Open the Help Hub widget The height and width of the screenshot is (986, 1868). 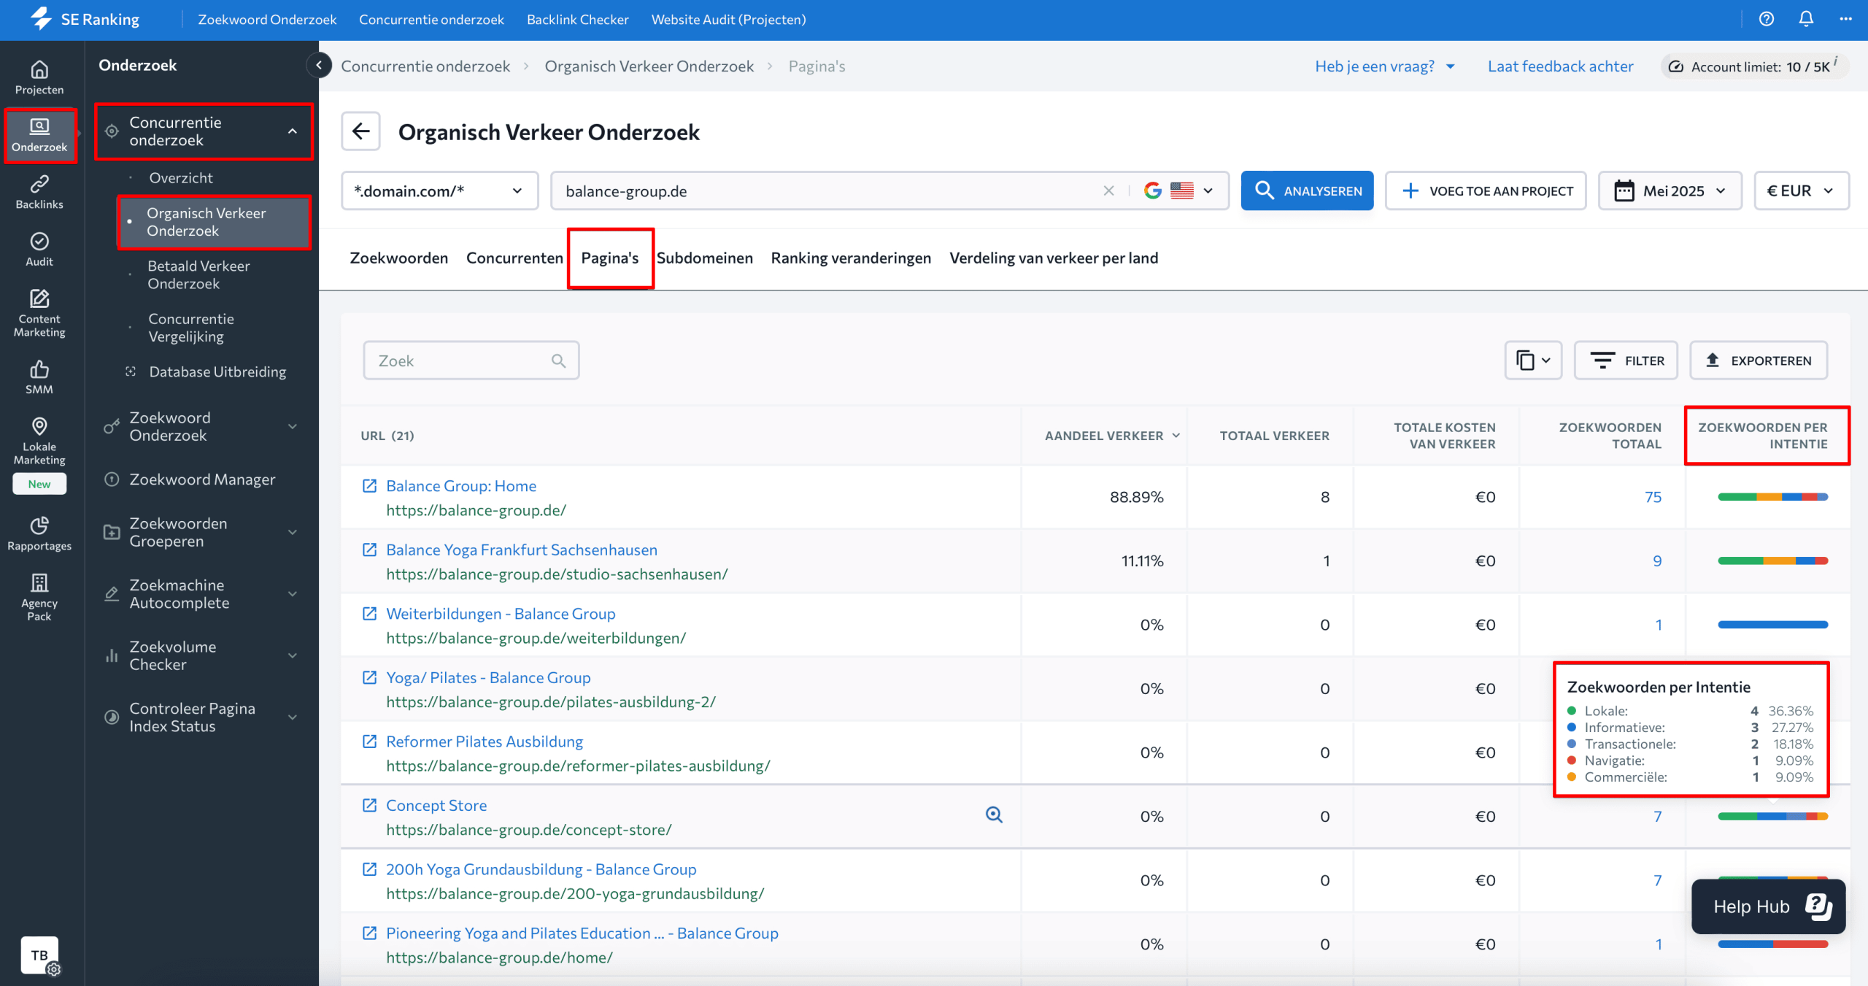1769,906
